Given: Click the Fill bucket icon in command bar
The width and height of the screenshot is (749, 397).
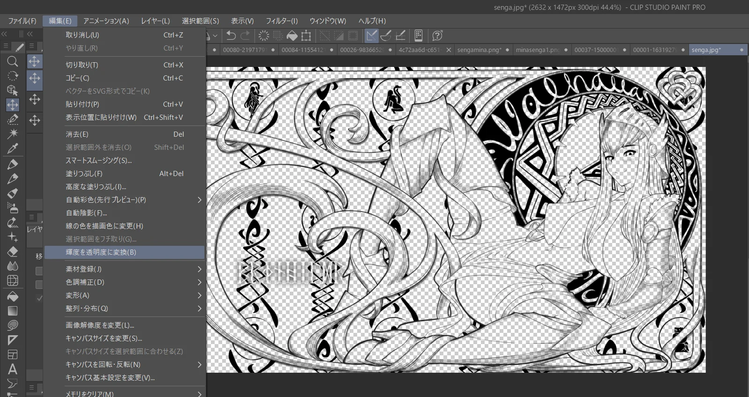Looking at the screenshot, I should [x=292, y=36].
